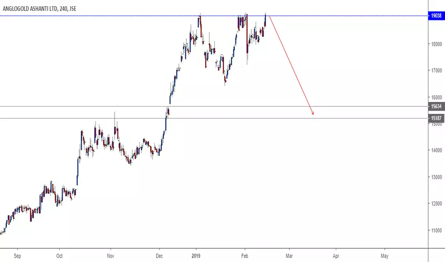The width and height of the screenshot is (445, 262).
Task: Click the May label on time axis
Action: point(384,256)
